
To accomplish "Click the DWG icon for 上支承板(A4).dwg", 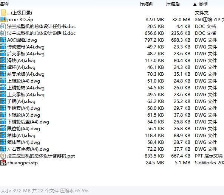I will click(x=3, y=95).
